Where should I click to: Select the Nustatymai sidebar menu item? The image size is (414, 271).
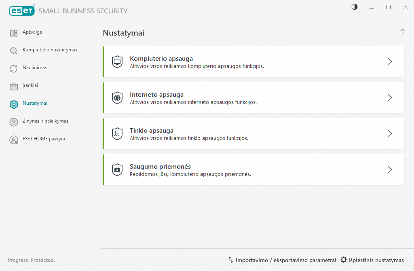pyautogui.click(x=35, y=103)
